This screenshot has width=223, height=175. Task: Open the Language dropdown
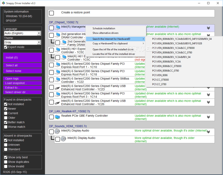[39, 33]
